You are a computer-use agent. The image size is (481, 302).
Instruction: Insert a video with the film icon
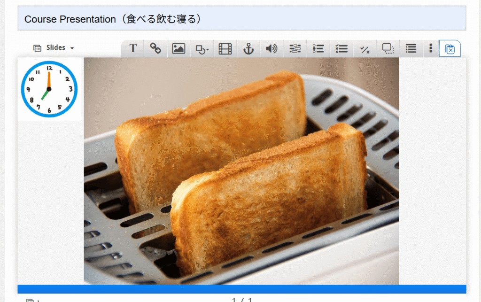click(x=225, y=48)
